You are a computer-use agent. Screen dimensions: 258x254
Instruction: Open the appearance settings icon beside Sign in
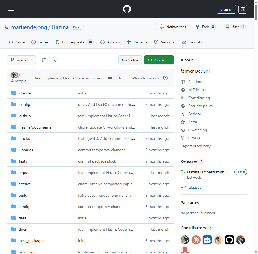[x=243, y=9]
